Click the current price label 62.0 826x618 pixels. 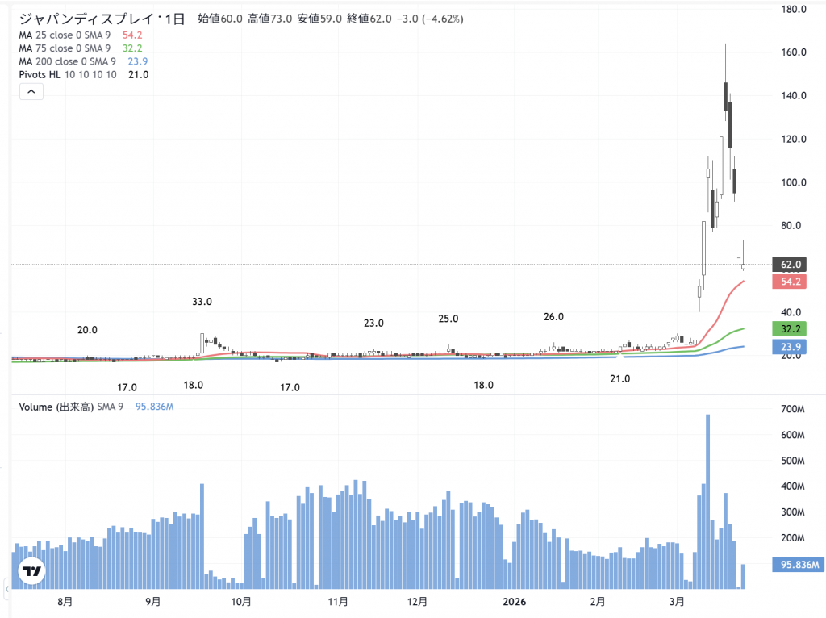click(x=790, y=264)
